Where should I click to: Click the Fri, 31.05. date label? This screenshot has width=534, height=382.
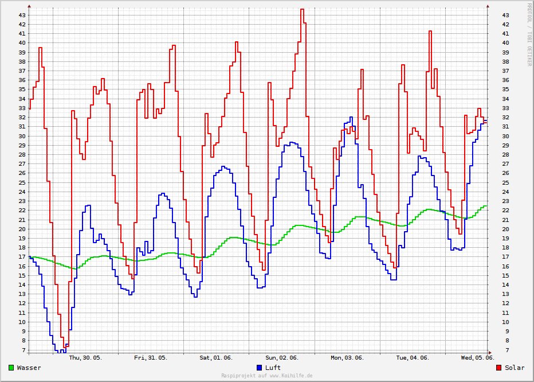[151, 358]
